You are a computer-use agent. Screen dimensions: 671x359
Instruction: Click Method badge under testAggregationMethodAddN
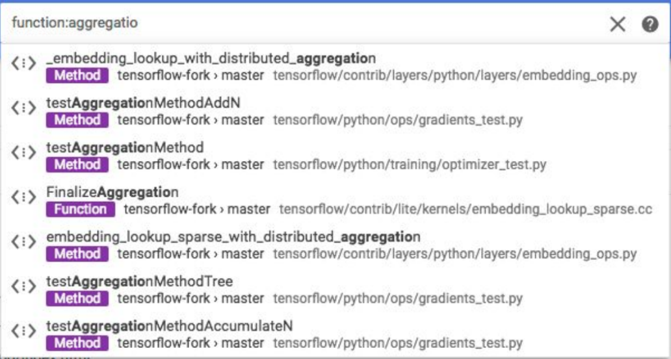tap(77, 120)
